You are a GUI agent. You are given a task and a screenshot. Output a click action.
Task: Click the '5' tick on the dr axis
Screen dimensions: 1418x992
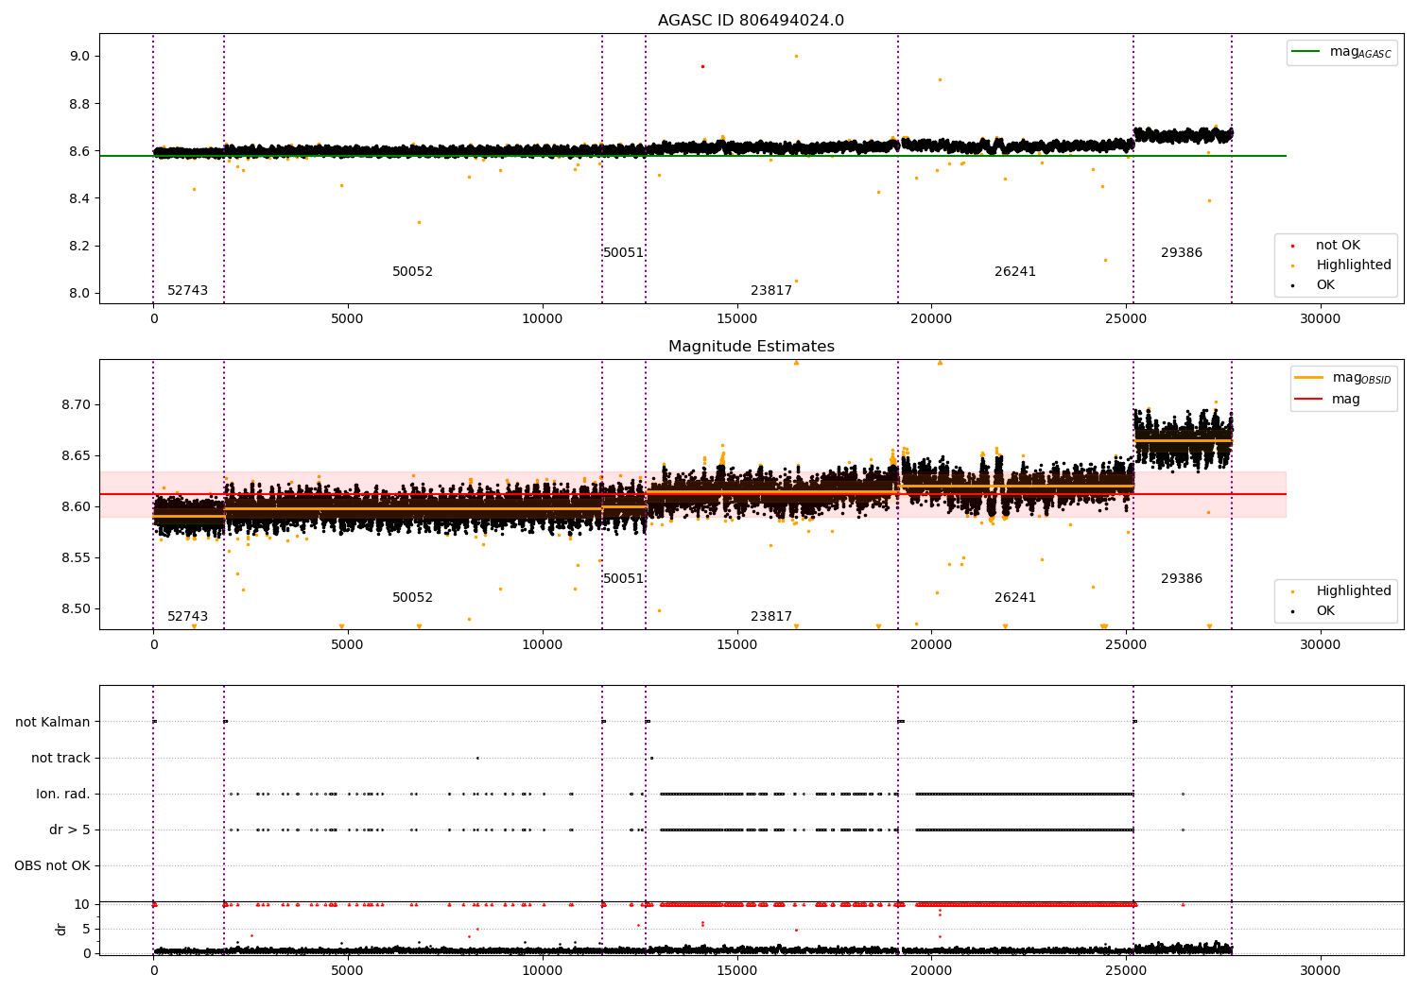(86, 929)
